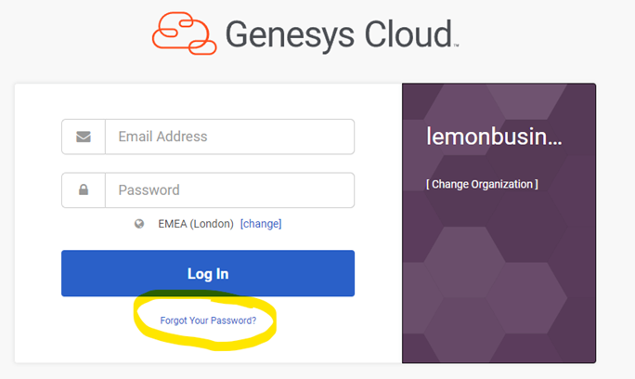Click the envelope icon beside Email Address
The width and height of the screenshot is (635, 379).
click(84, 137)
